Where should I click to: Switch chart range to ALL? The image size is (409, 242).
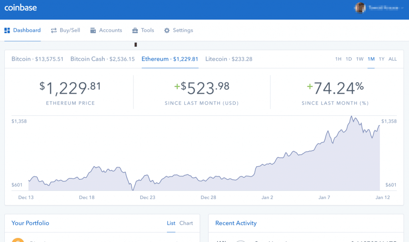point(393,59)
